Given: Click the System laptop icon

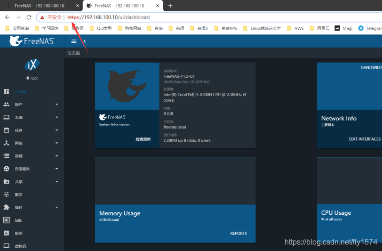Looking at the screenshot, I should pos(6,117).
